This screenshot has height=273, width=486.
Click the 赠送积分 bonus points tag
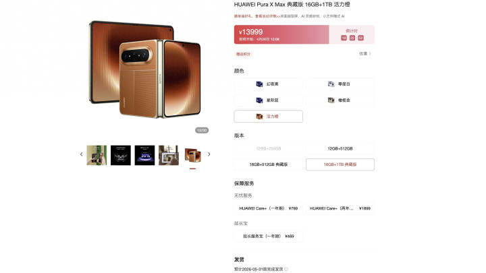point(243,54)
